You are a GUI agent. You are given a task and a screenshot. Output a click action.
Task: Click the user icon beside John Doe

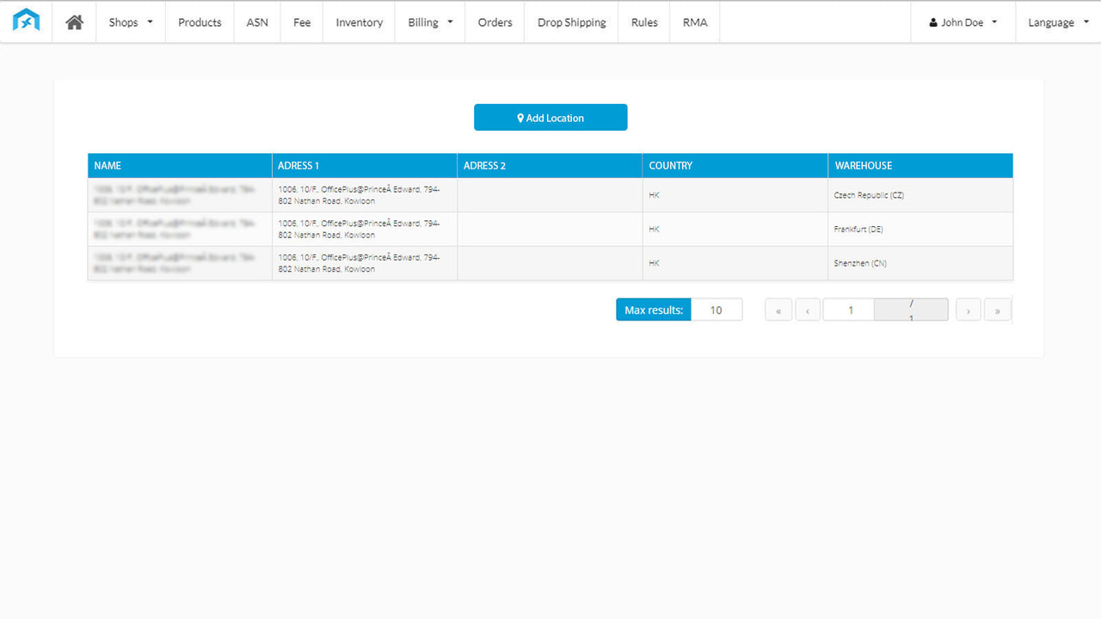pos(933,22)
